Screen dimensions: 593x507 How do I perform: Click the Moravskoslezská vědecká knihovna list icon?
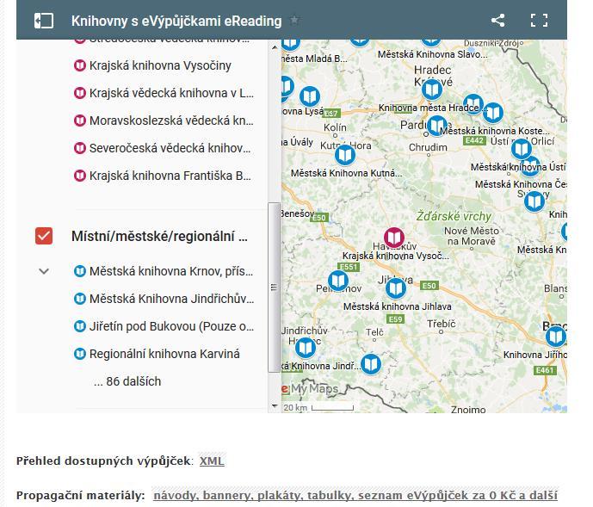[x=79, y=121]
